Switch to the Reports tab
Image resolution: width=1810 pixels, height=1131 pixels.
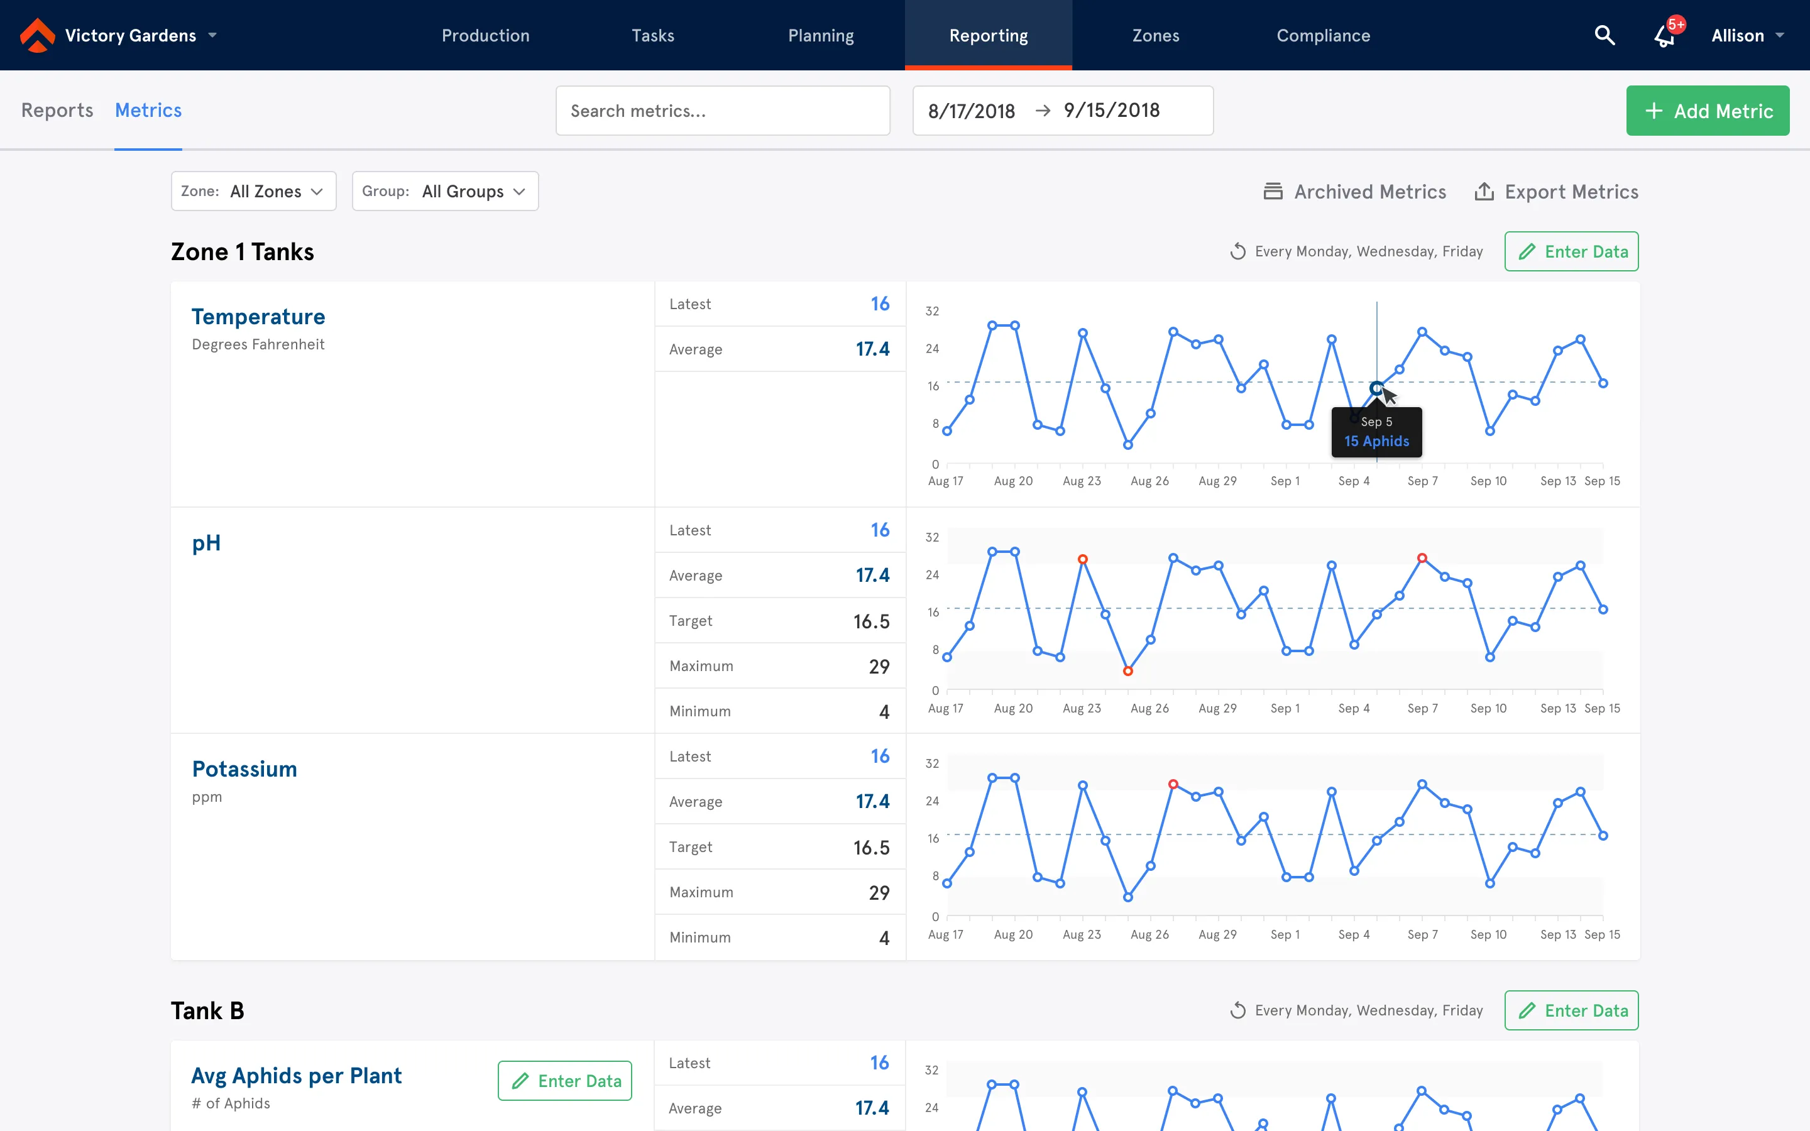tap(57, 110)
